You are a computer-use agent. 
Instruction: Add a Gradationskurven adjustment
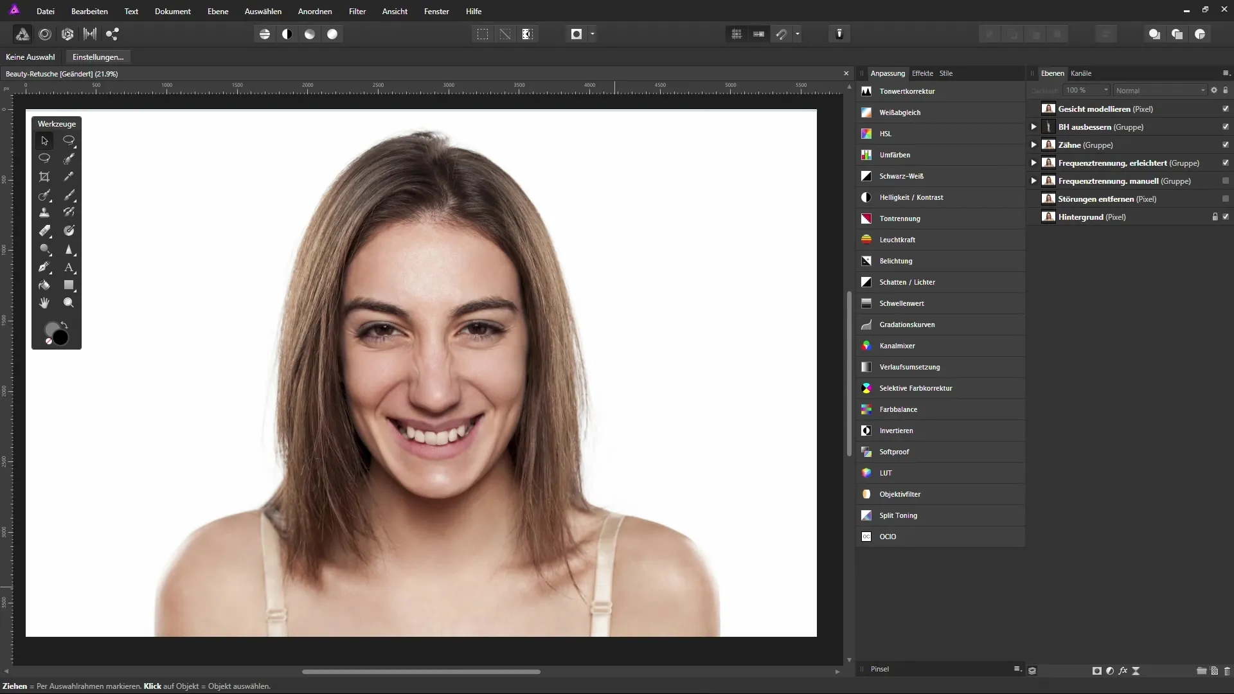coord(940,325)
